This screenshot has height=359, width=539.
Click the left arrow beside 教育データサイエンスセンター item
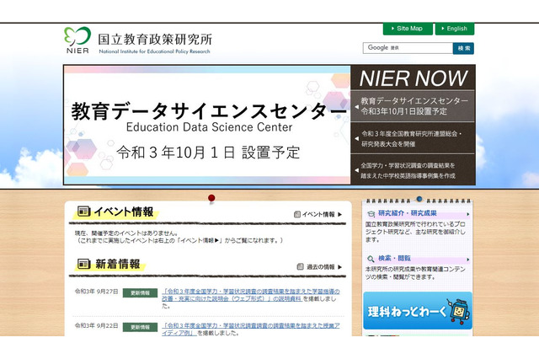point(356,106)
